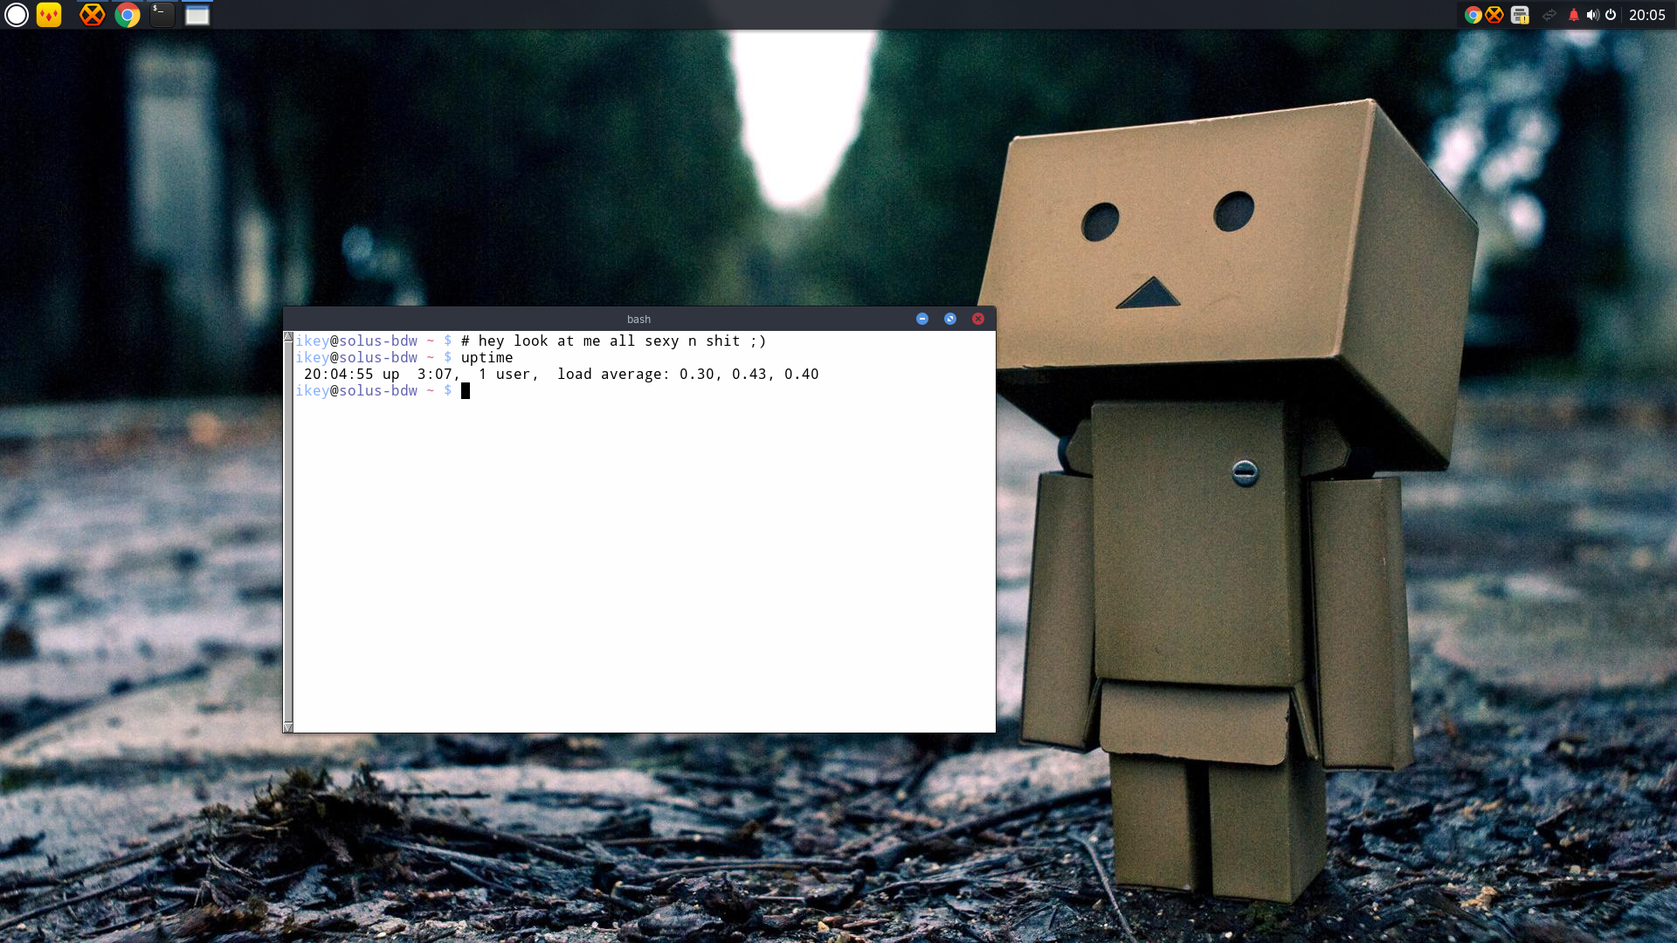Click the '1 user,' text in terminal
The width and height of the screenshot is (1677, 943).
[x=508, y=375]
